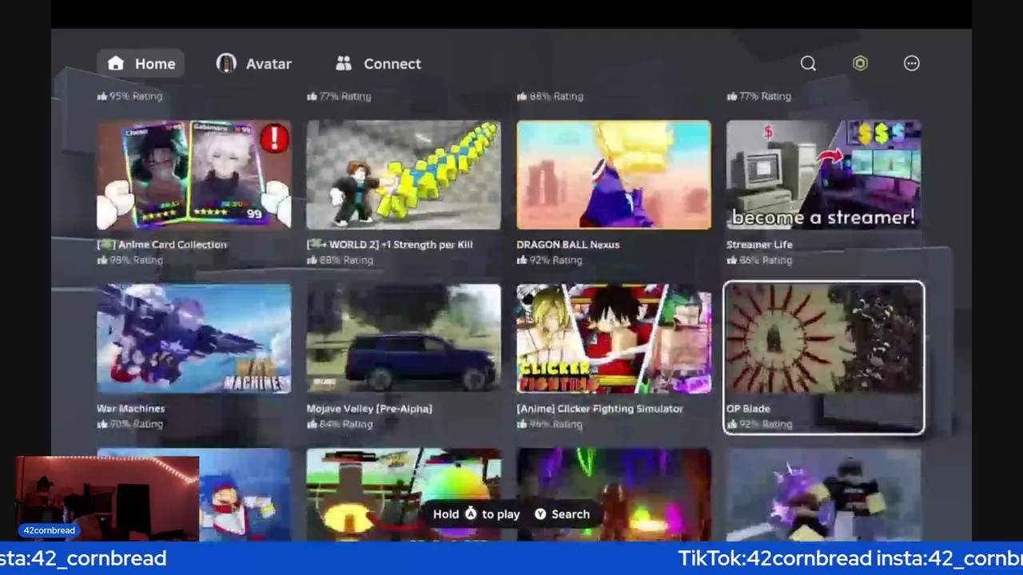Click the Y Search hint button
Screen dimensions: 1023x575
click(562, 514)
